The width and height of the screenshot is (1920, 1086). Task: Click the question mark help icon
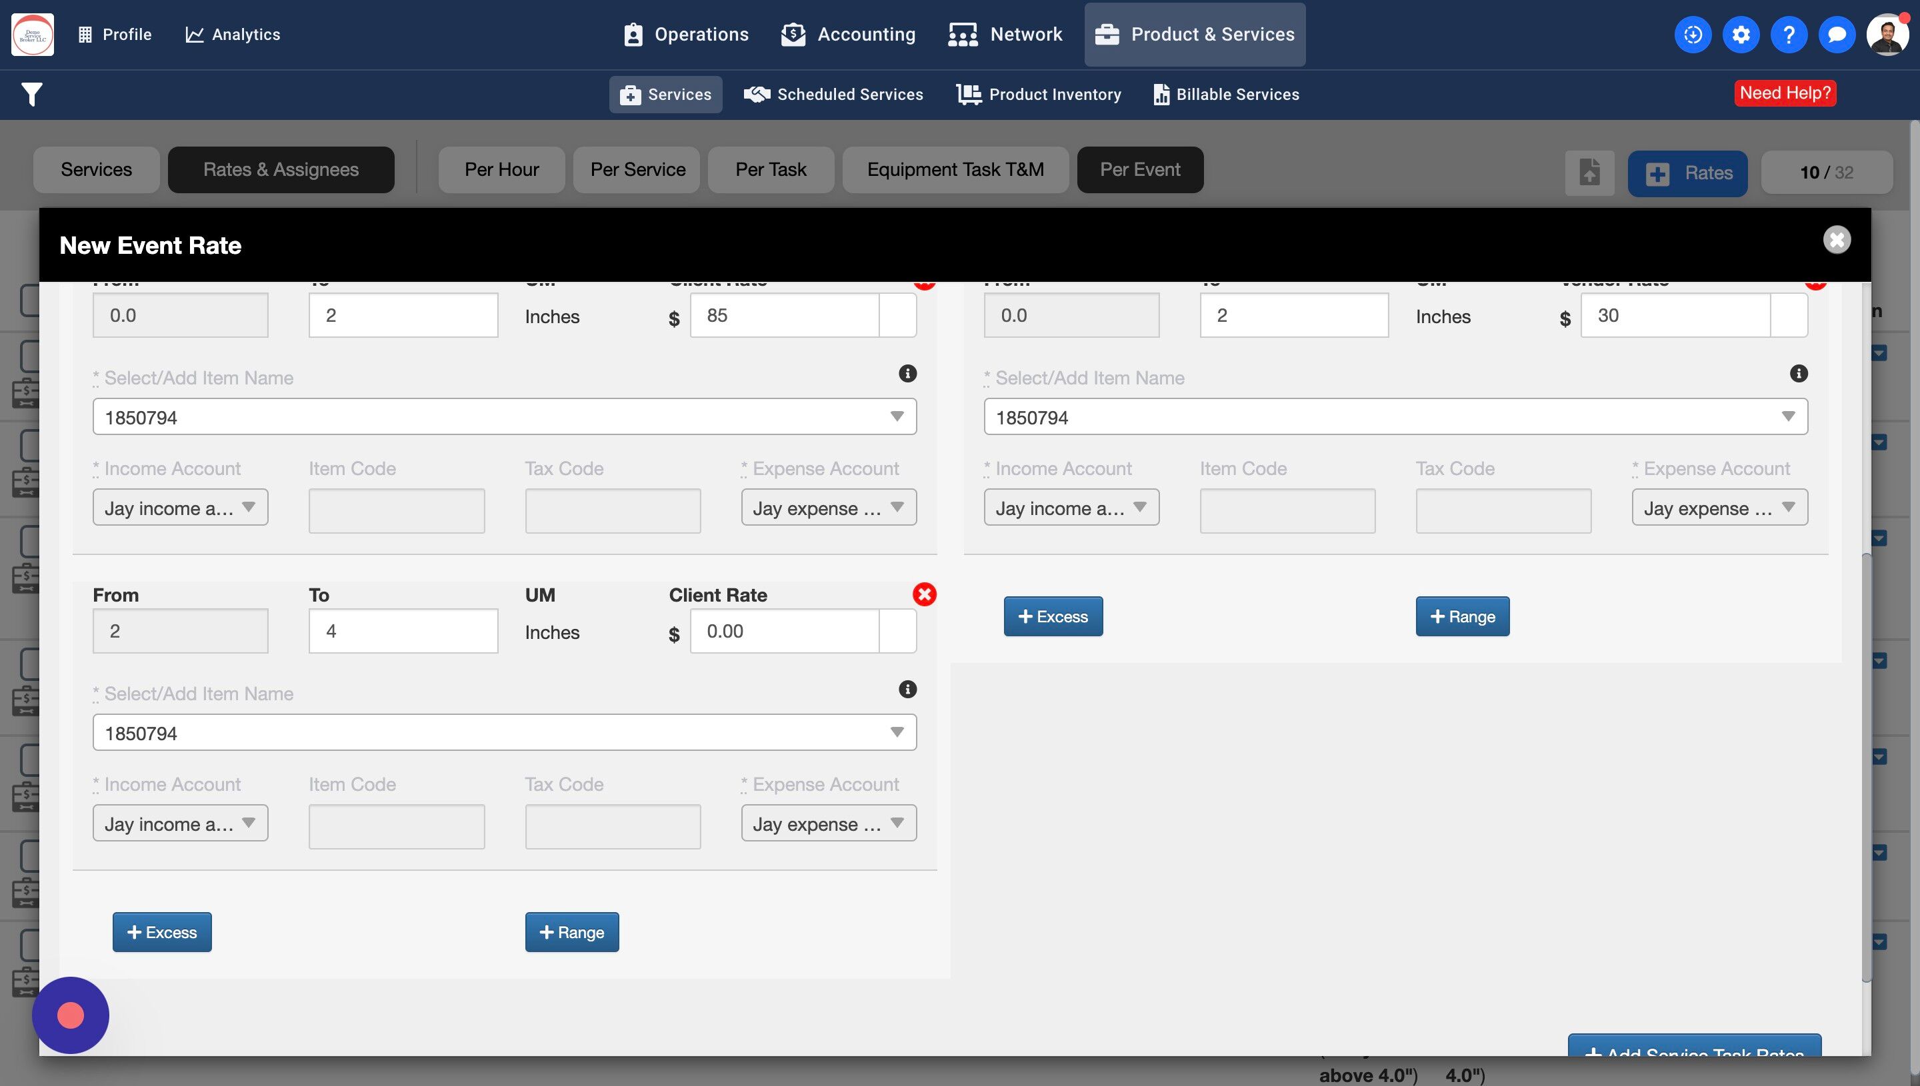(x=1788, y=34)
